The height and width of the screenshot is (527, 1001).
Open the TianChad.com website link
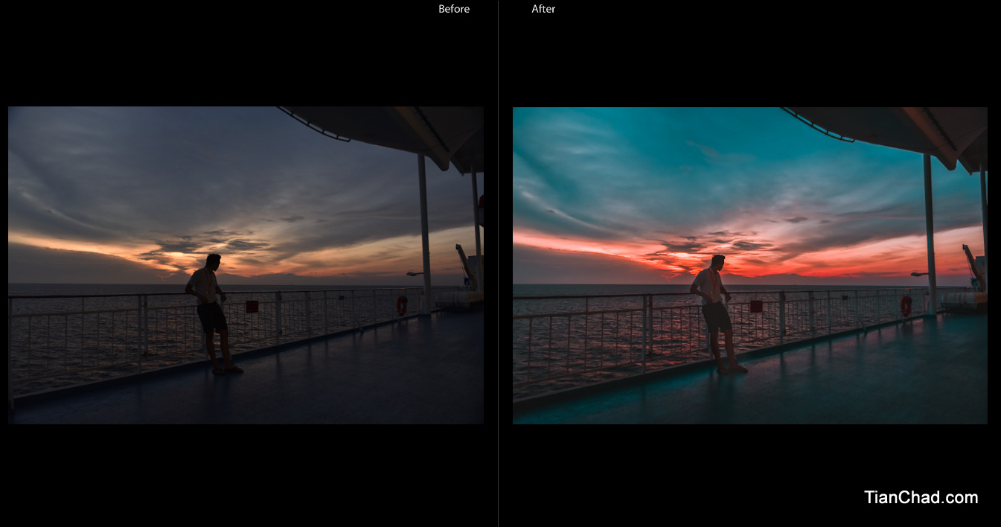tap(921, 496)
